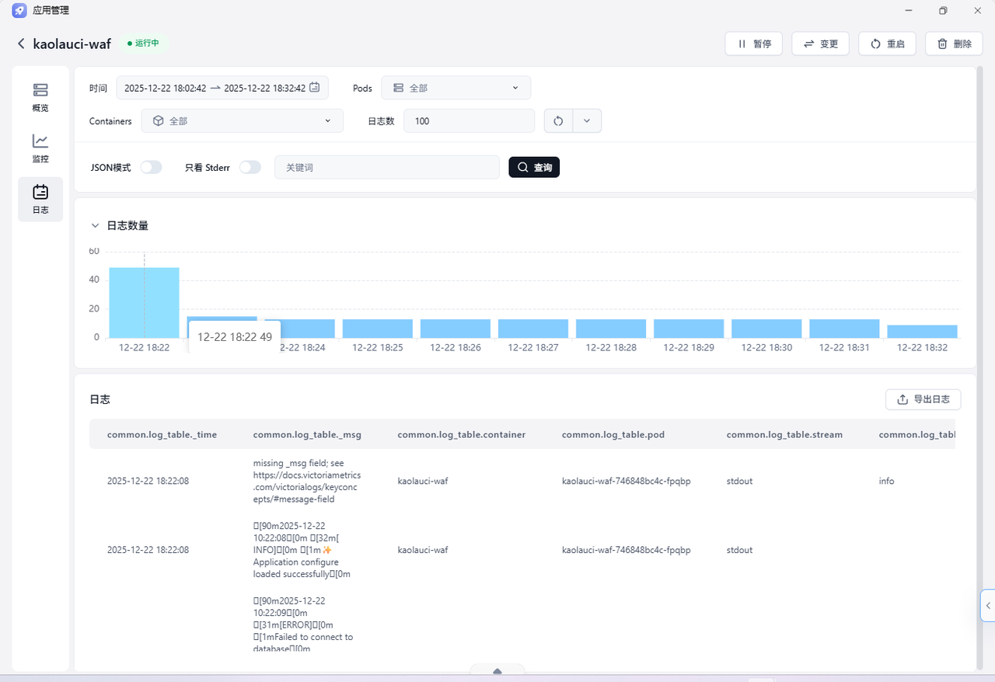995x682 pixels.
Task: Open the Pods dropdown
Action: 456,88
